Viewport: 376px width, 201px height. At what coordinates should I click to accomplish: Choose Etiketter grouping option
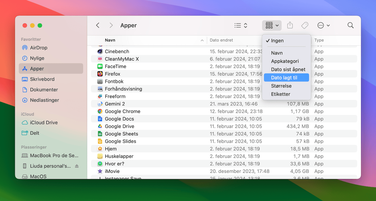click(x=286, y=94)
